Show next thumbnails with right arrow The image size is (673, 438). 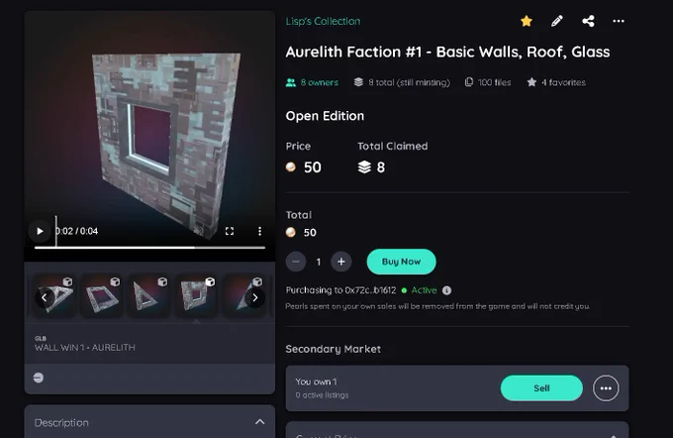click(255, 297)
